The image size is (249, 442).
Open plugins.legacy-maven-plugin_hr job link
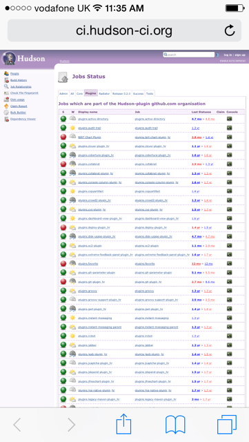pos(155,399)
